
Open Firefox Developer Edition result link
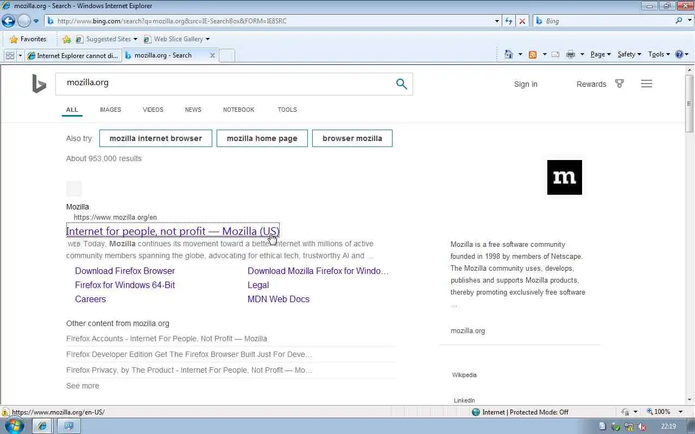[189, 354]
